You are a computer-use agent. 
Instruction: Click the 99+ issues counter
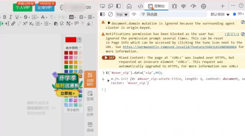click(x=239, y=14)
